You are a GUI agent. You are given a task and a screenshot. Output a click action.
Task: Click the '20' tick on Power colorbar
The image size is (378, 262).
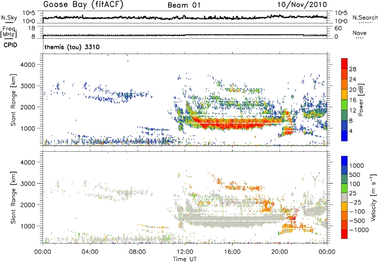(352, 90)
